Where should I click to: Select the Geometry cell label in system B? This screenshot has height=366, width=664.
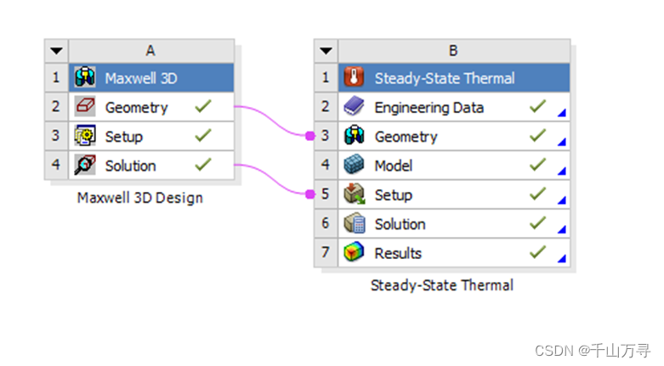point(406,137)
